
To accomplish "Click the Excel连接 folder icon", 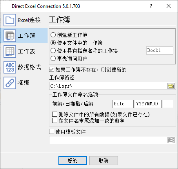I will point(10,20).
